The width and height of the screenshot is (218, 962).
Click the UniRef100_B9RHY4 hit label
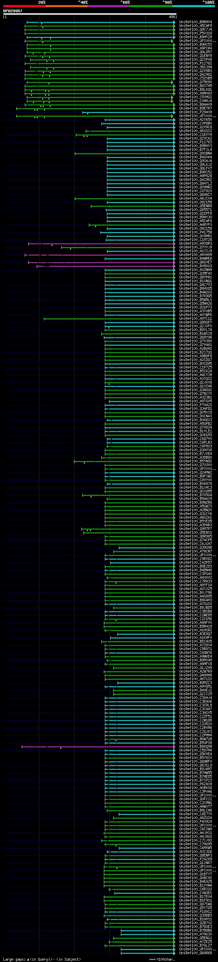click(196, 22)
